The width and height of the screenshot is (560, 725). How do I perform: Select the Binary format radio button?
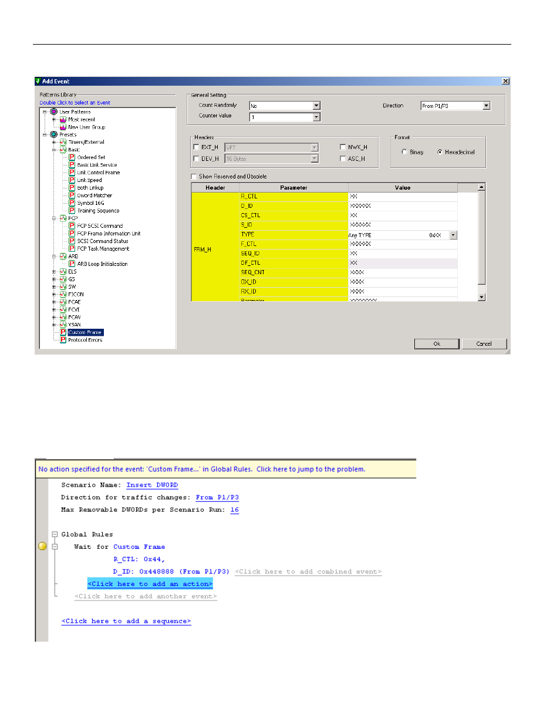[404, 152]
